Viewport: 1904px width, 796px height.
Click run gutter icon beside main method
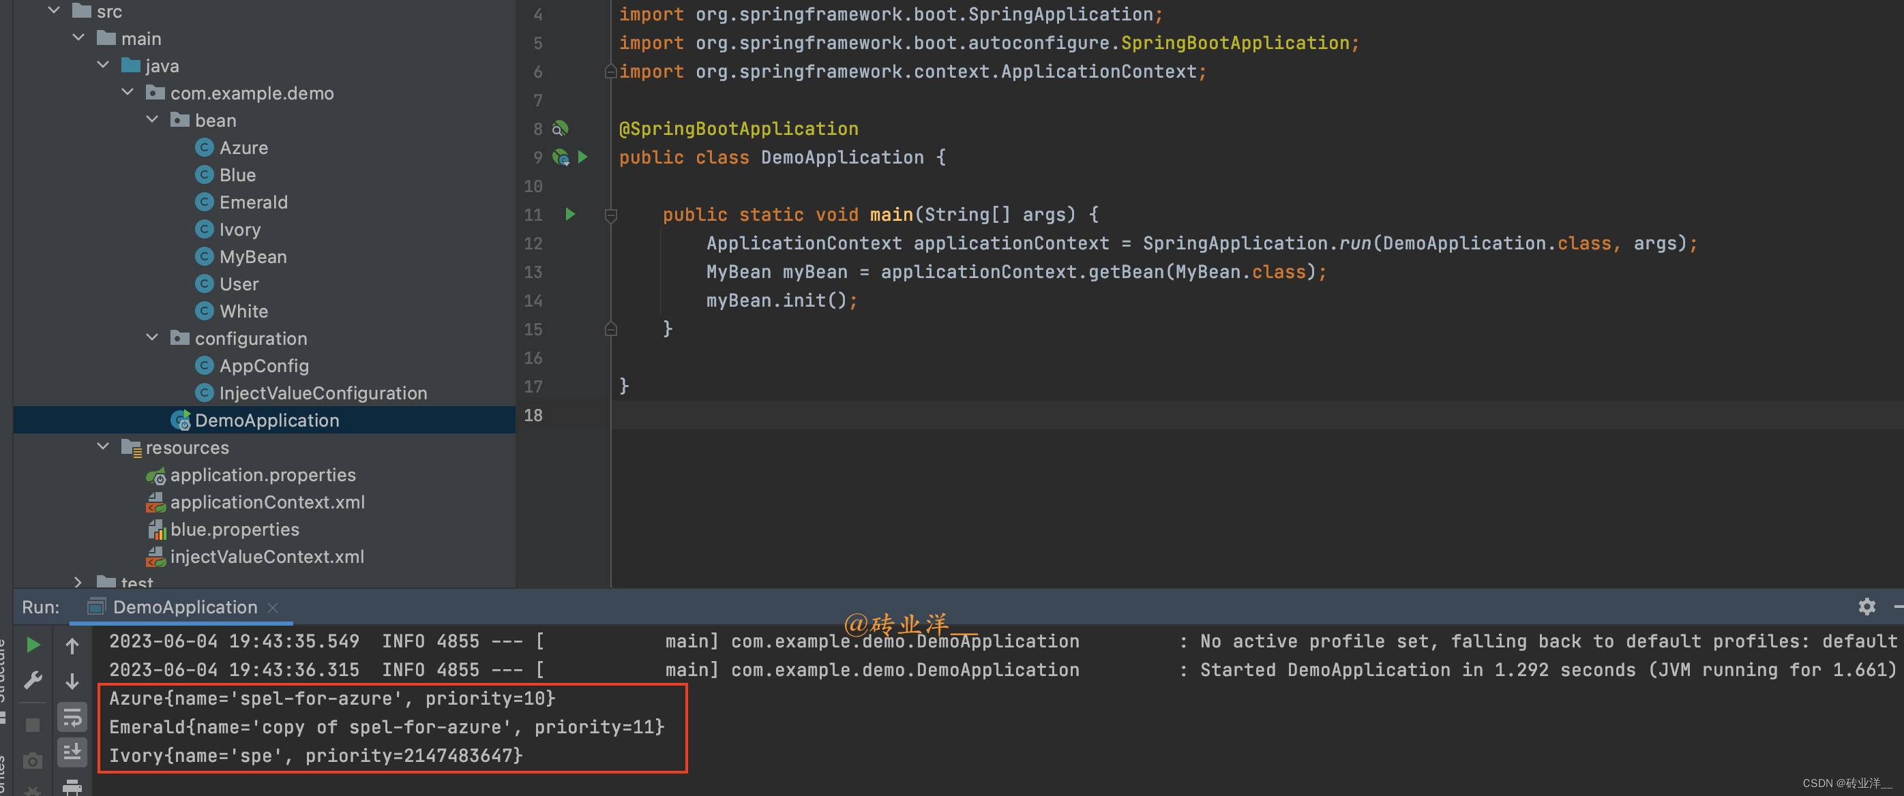[x=570, y=215]
